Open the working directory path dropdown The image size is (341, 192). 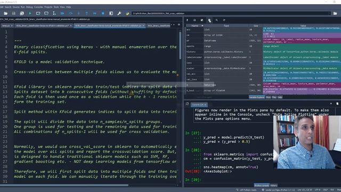tap(329, 13)
